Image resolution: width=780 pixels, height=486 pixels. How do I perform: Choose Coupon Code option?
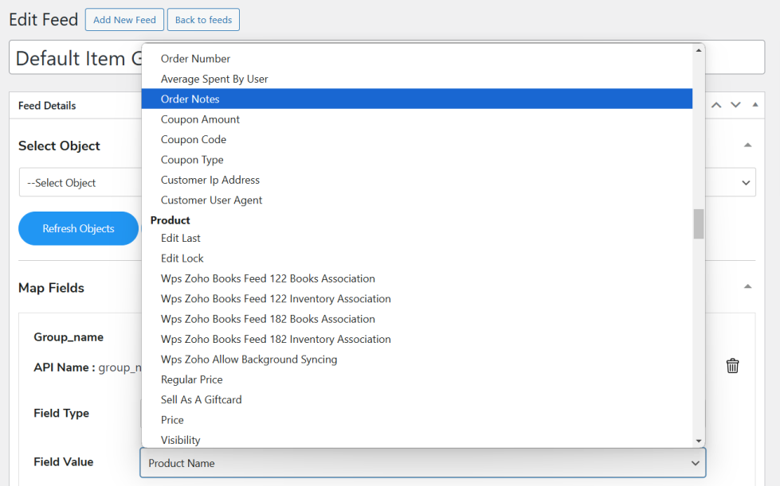point(194,139)
